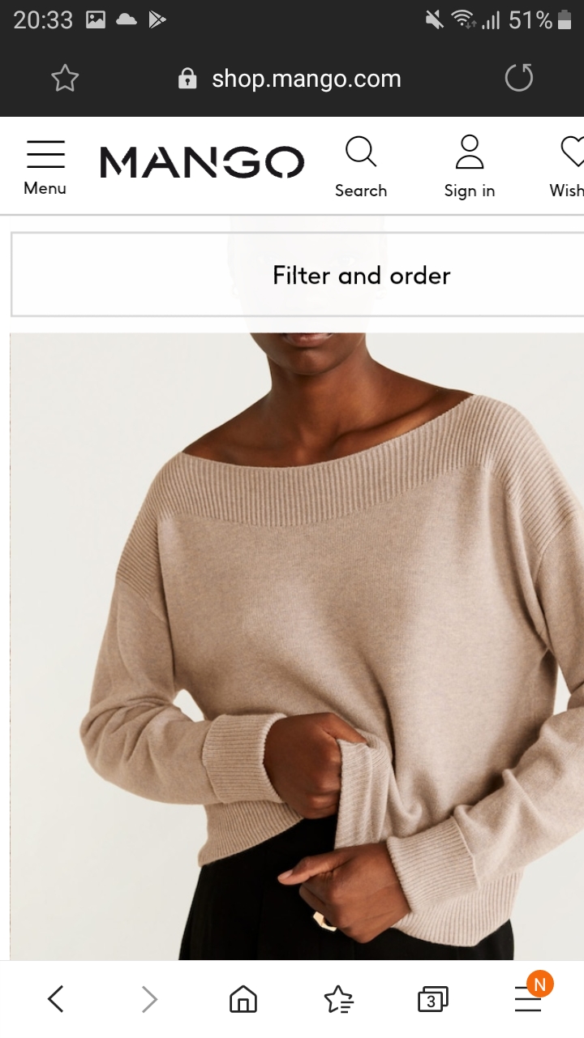Tap the shop.mango.com address bar
Image resolution: width=584 pixels, height=1038 pixels.
tap(307, 79)
